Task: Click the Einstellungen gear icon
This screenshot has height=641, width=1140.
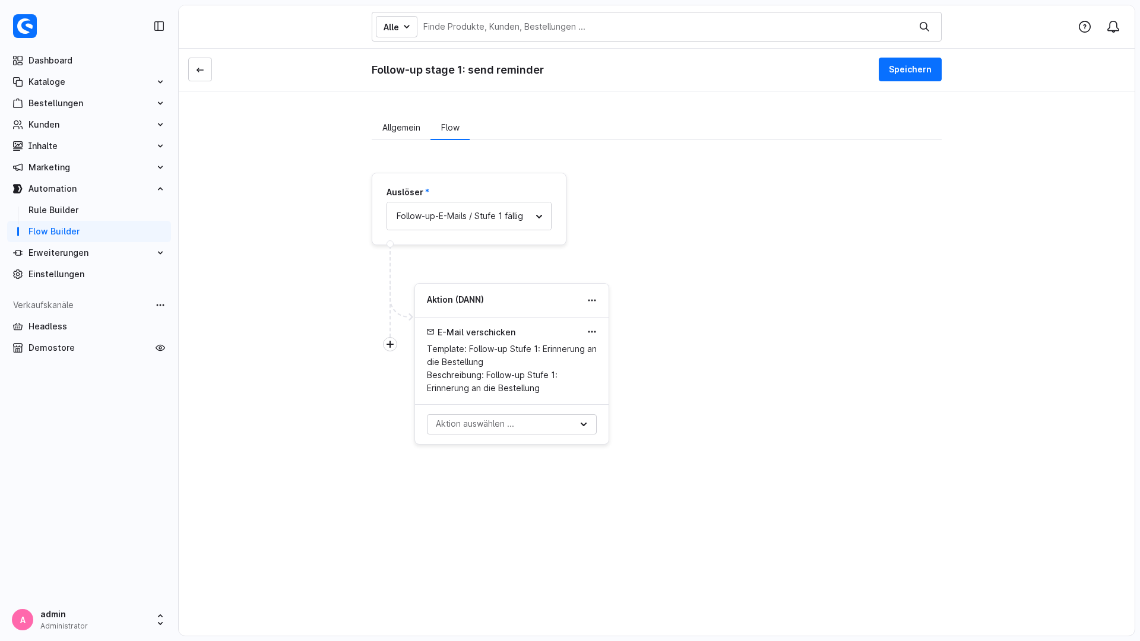Action: pos(18,274)
